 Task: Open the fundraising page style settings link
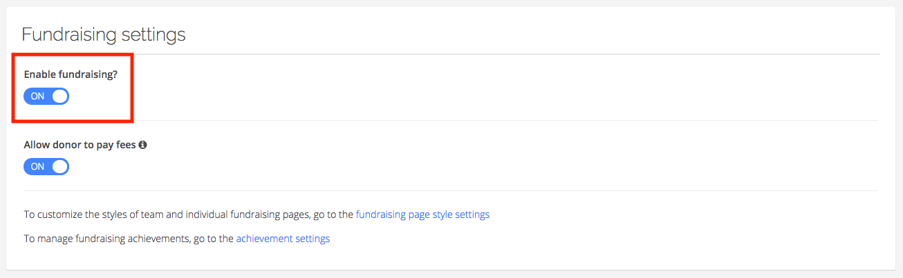(x=422, y=215)
